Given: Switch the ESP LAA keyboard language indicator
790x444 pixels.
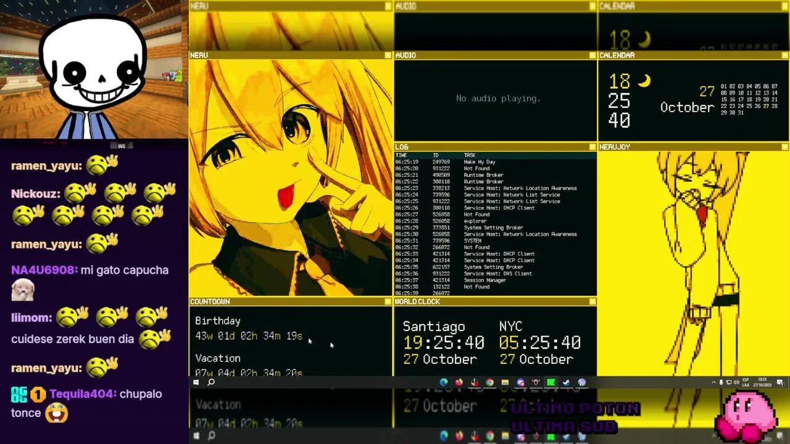Looking at the screenshot, I should point(746,382).
